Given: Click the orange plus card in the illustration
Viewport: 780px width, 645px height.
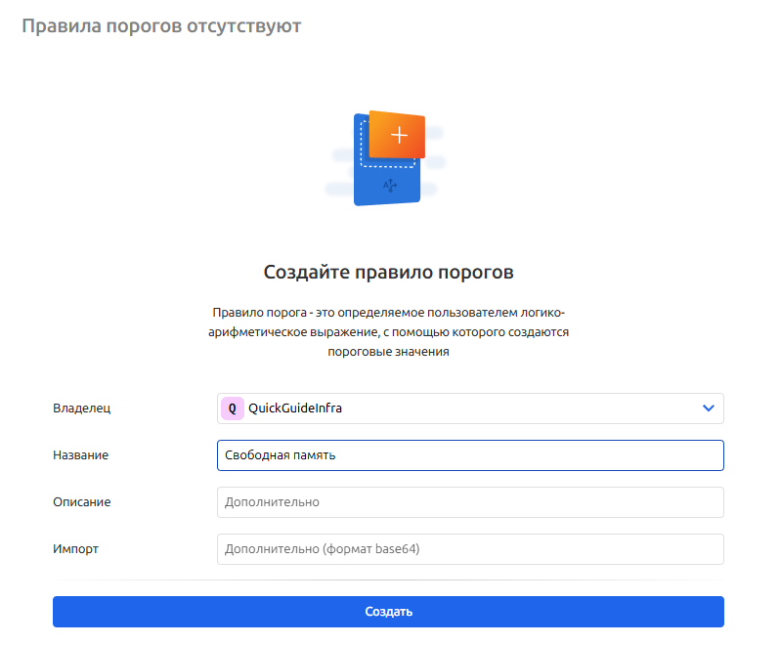Looking at the screenshot, I should pos(398,135).
